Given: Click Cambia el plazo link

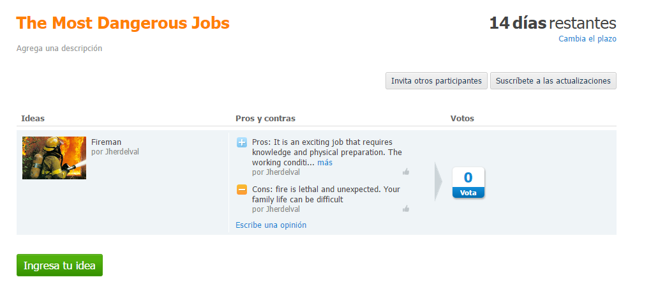Looking at the screenshot, I should (587, 38).
